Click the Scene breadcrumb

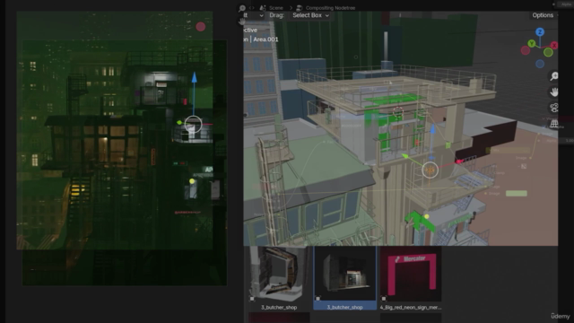pyautogui.click(x=276, y=8)
